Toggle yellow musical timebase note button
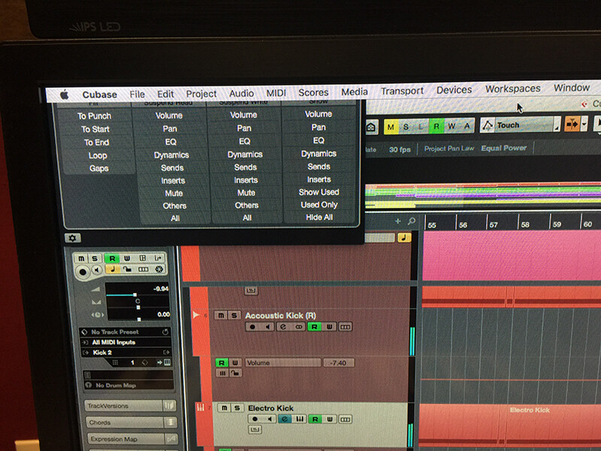Viewport: 601px width, 451px height. click(404, 238)
